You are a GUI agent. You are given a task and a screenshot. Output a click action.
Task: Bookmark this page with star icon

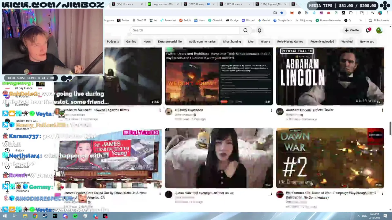[282, 13]
